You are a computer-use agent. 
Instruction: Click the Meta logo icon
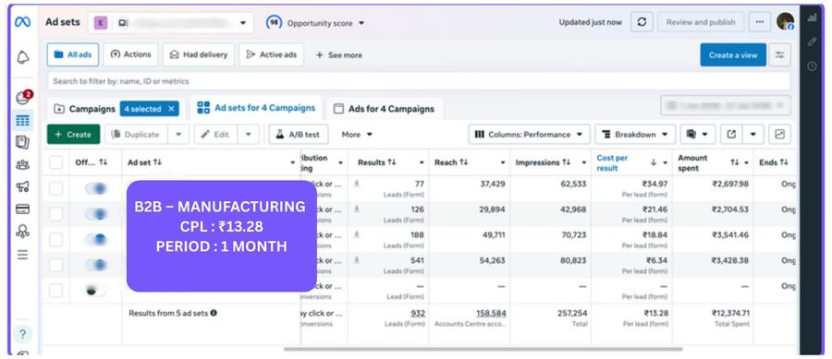22,22
